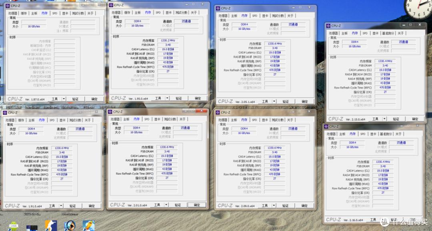
Task: Open 显卡 tab in CPU-Z 1.91.0 window
Action: tap(62, 120)
